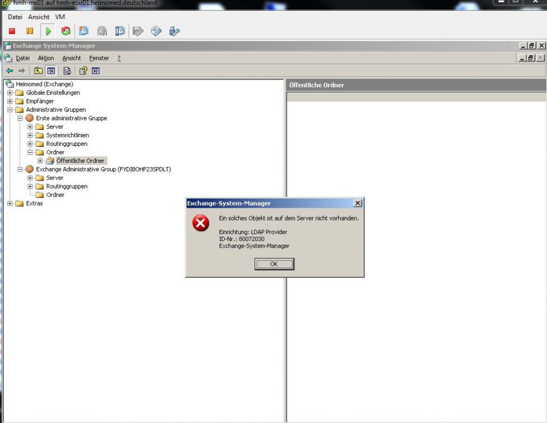This screenshot has width=547, height=423.
Task: Select Exchange Administrative Group (FYDIBOHF23SPDLT)
Action: click(104, 169)
